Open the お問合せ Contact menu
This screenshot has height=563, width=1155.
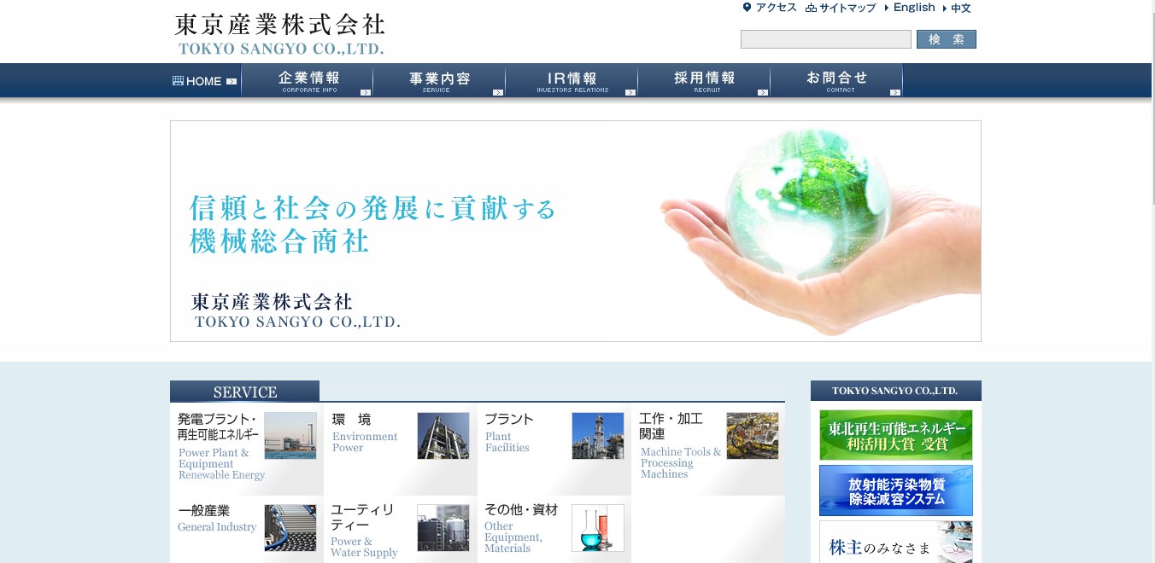pyautogui.click(x=836, y=81)
